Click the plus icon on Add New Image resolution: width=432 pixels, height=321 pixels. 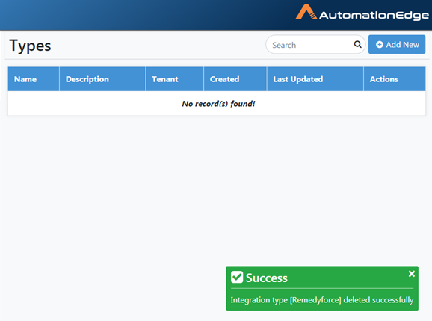(x=380, y=45)
